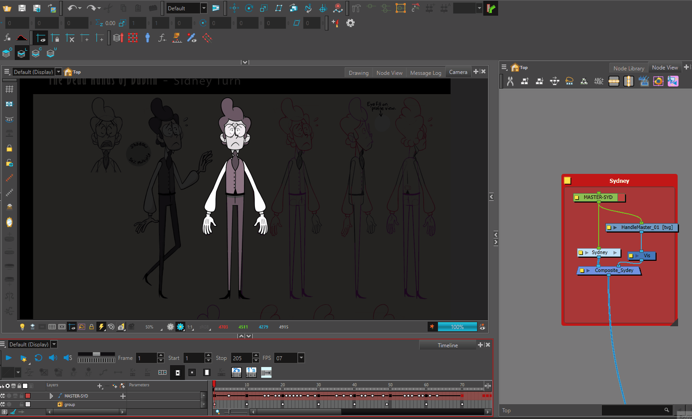
Task: Click the gear settings icon in toolbar
Action: 350,23
